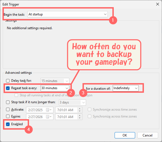Viewport: 162px width, 142px height.
Task: Click the OK button
Action: pyautogui.click(x=125, y=135)
